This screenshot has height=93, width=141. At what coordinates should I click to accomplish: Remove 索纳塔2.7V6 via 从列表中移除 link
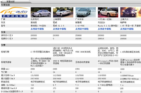tap(37, 29)
